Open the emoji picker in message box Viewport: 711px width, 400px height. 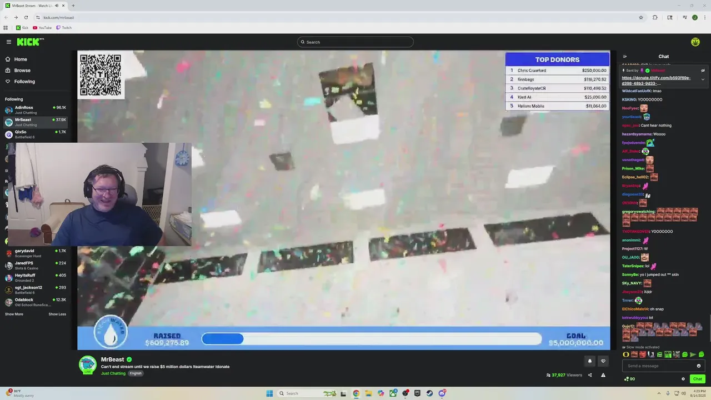coord(699,366)
